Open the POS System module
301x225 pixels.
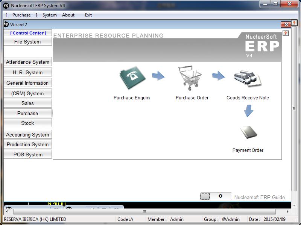27,154
